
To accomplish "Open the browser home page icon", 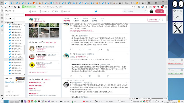I will [19, 7].
